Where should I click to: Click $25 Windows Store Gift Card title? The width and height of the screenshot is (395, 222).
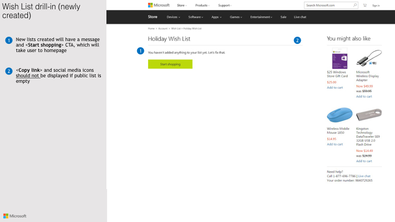click(x=337, y=74)
